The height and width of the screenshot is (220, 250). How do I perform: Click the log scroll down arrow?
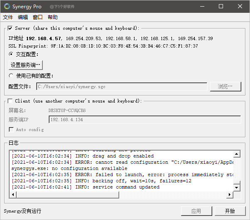click(237, 188)
